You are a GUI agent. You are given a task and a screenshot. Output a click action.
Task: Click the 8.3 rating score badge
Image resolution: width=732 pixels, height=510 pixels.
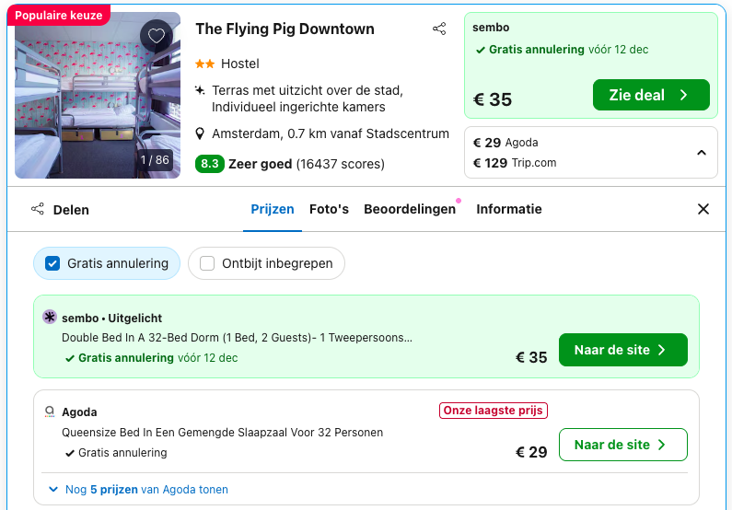(210, 164)
